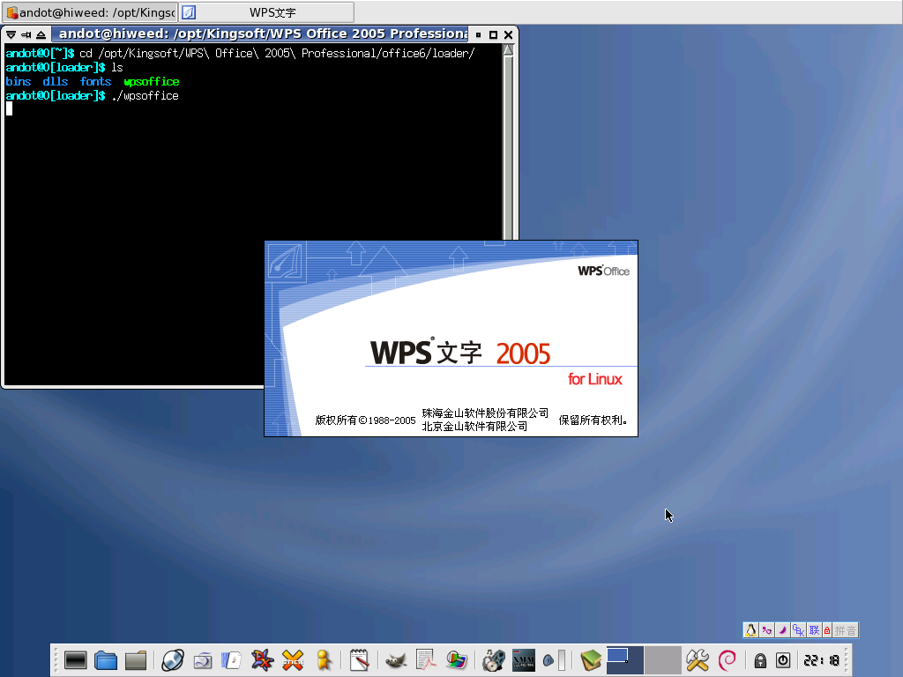Click the terminal titlebar pin/stick button
The width and height of the screenshot is (903, 677).
point(26,34)
